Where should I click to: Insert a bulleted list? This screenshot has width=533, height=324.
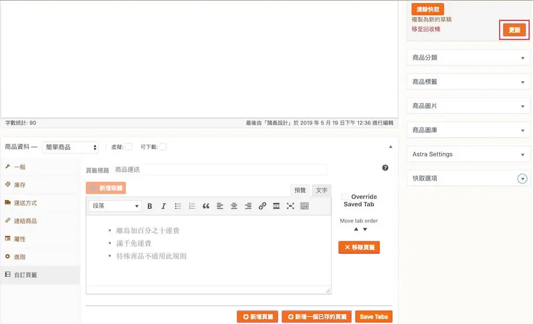(178, 206)
